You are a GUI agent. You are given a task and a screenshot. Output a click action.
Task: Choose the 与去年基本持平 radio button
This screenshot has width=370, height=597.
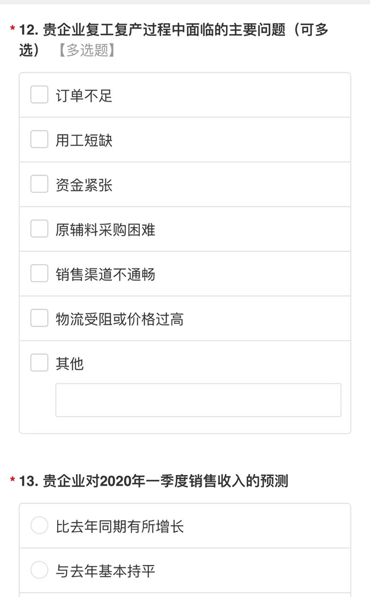point(39,571)
